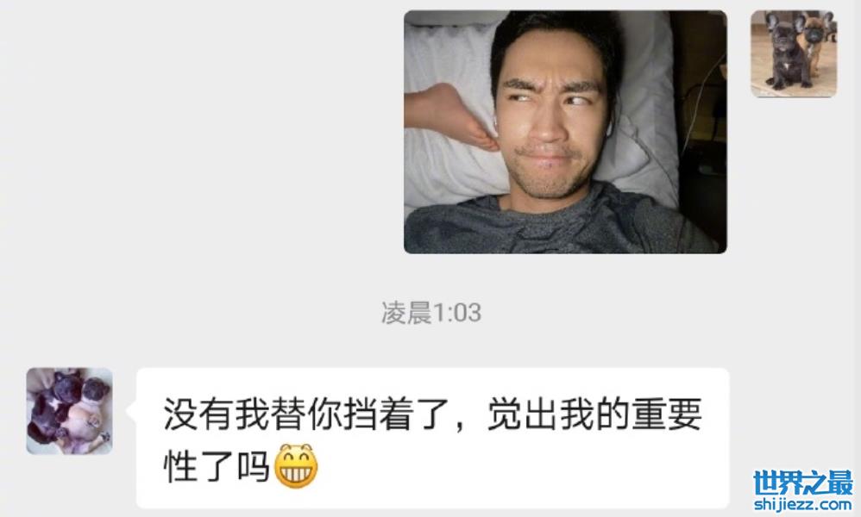The image size is (861, 517).
Task: Click the phrase 觉出我的重要 in bubble
Action: [x=594, y=414]
